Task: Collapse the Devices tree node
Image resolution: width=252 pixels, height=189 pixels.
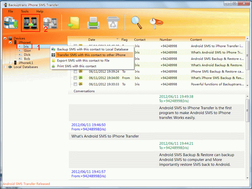Action: pyautogui.click(x=5, y=38)
